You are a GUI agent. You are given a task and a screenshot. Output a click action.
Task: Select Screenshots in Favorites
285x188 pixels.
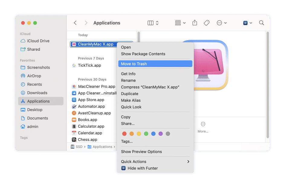(41, 68)
